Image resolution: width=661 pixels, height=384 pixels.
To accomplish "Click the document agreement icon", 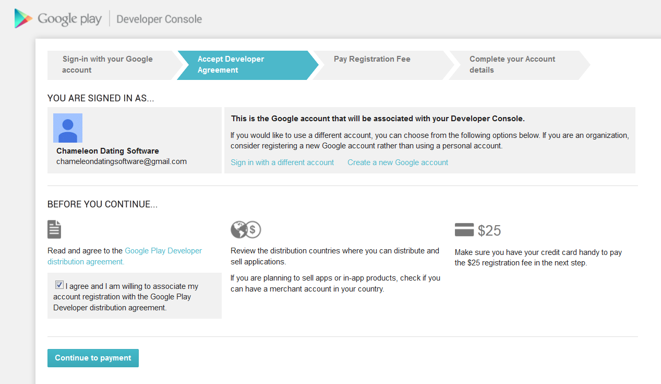I will (54, 229).
